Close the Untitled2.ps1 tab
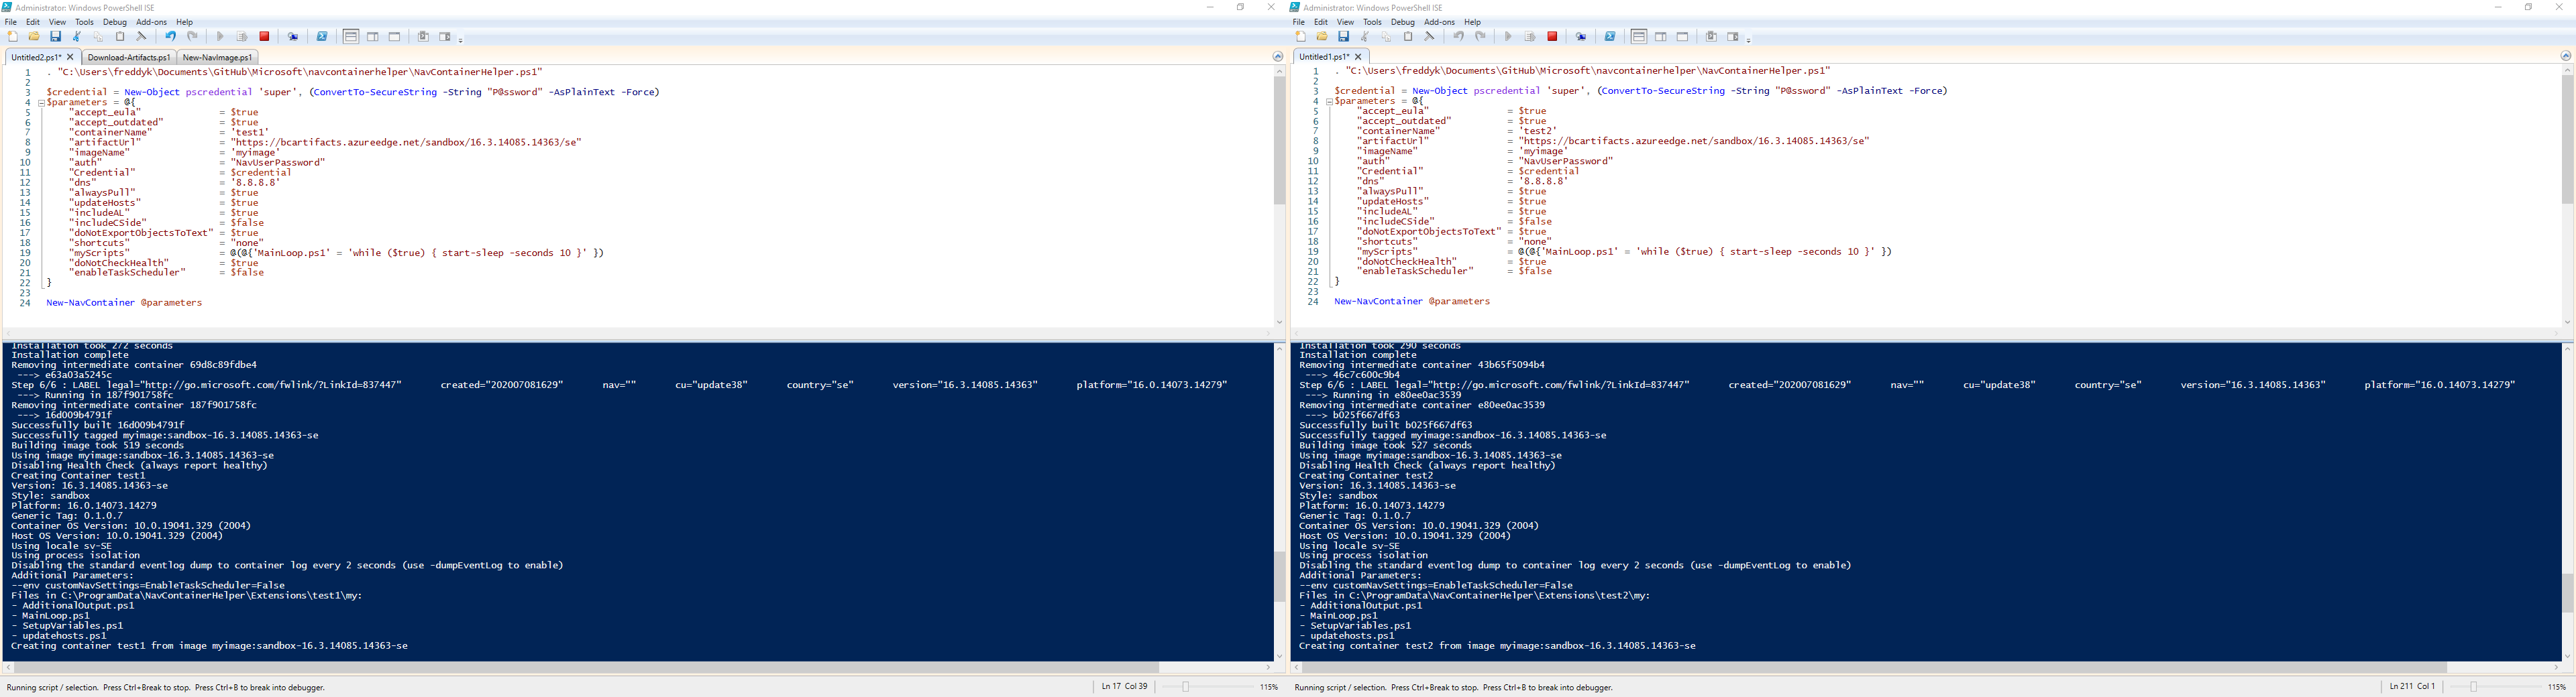This screenshot has width=2576, height=697. click(x=70, y=57)
